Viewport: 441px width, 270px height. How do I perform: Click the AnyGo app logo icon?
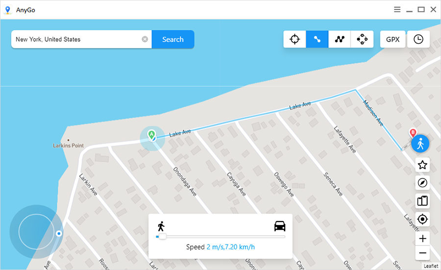click(7, 10)
